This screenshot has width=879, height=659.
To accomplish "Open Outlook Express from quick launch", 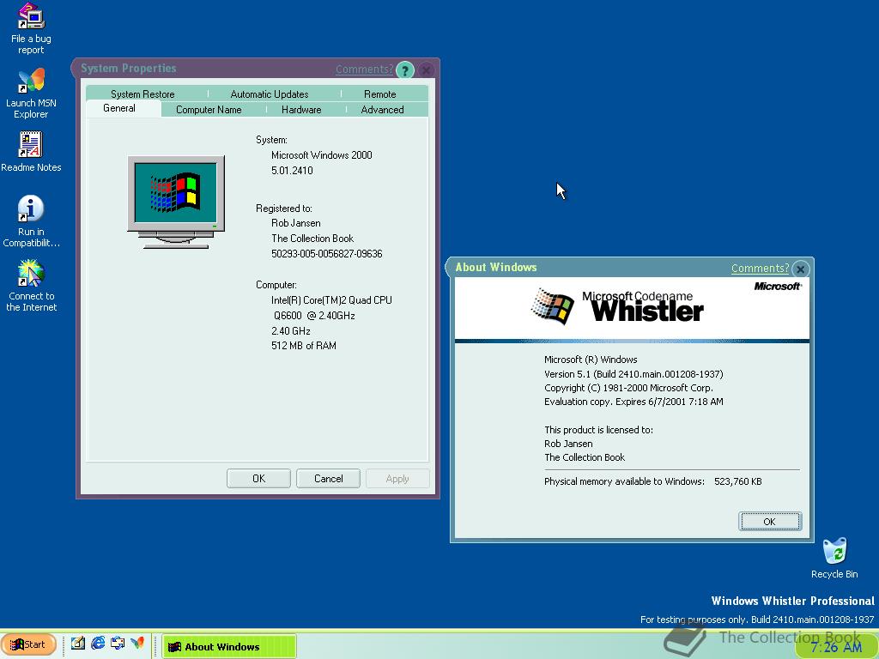I will coord(118,644).
